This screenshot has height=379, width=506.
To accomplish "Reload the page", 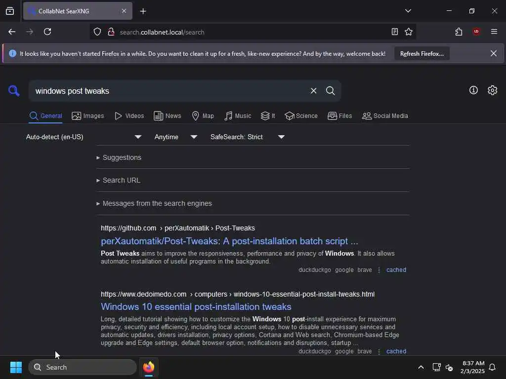I will [47, 32].
